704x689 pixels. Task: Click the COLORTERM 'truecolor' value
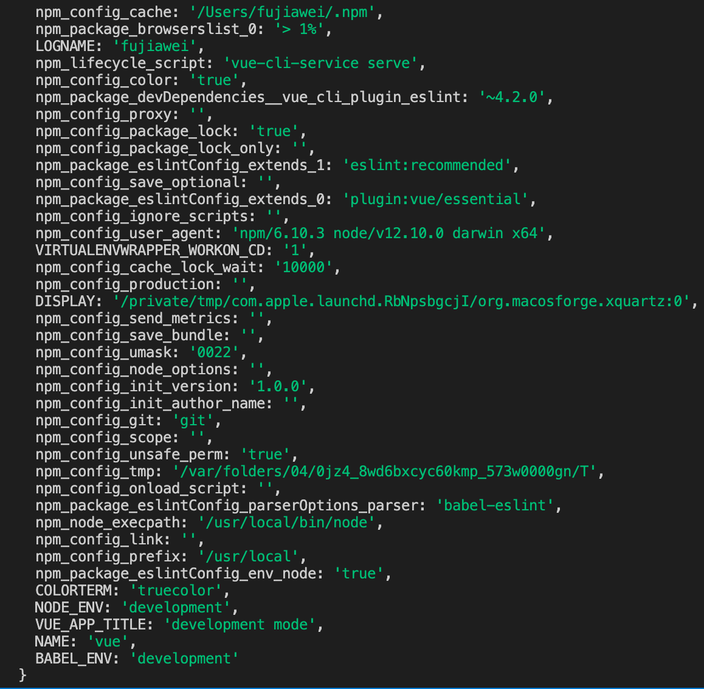click(x=176, y=591)
